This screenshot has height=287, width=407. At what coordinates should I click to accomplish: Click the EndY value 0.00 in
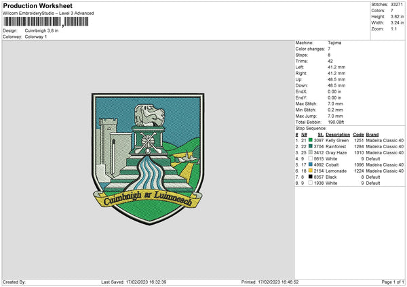(x=334, y=97)
